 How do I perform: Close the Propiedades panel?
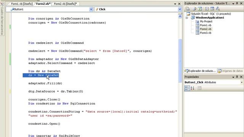tap(241, 77)
